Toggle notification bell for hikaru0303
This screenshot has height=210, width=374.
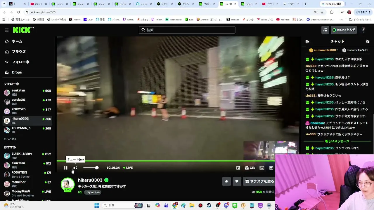coord(226,181)
